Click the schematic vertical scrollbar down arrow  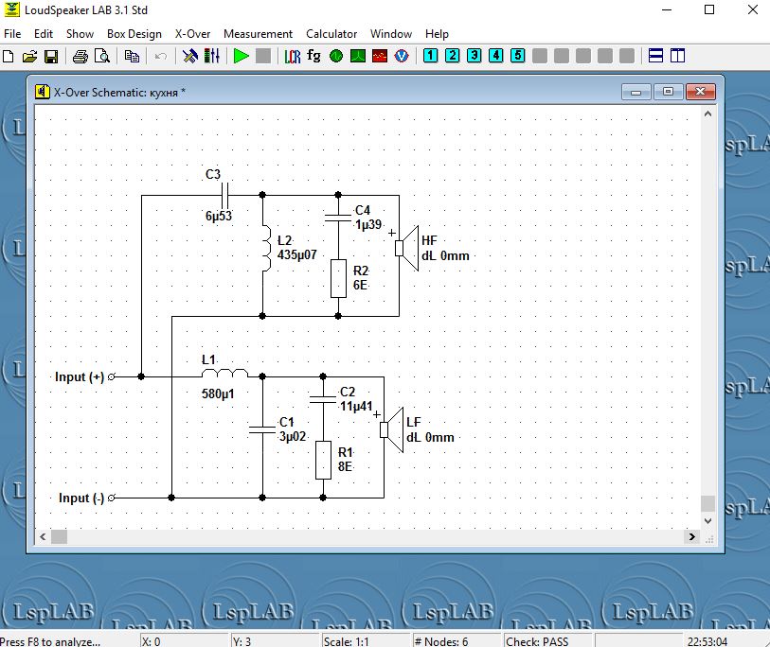click(x=707, y=521)
